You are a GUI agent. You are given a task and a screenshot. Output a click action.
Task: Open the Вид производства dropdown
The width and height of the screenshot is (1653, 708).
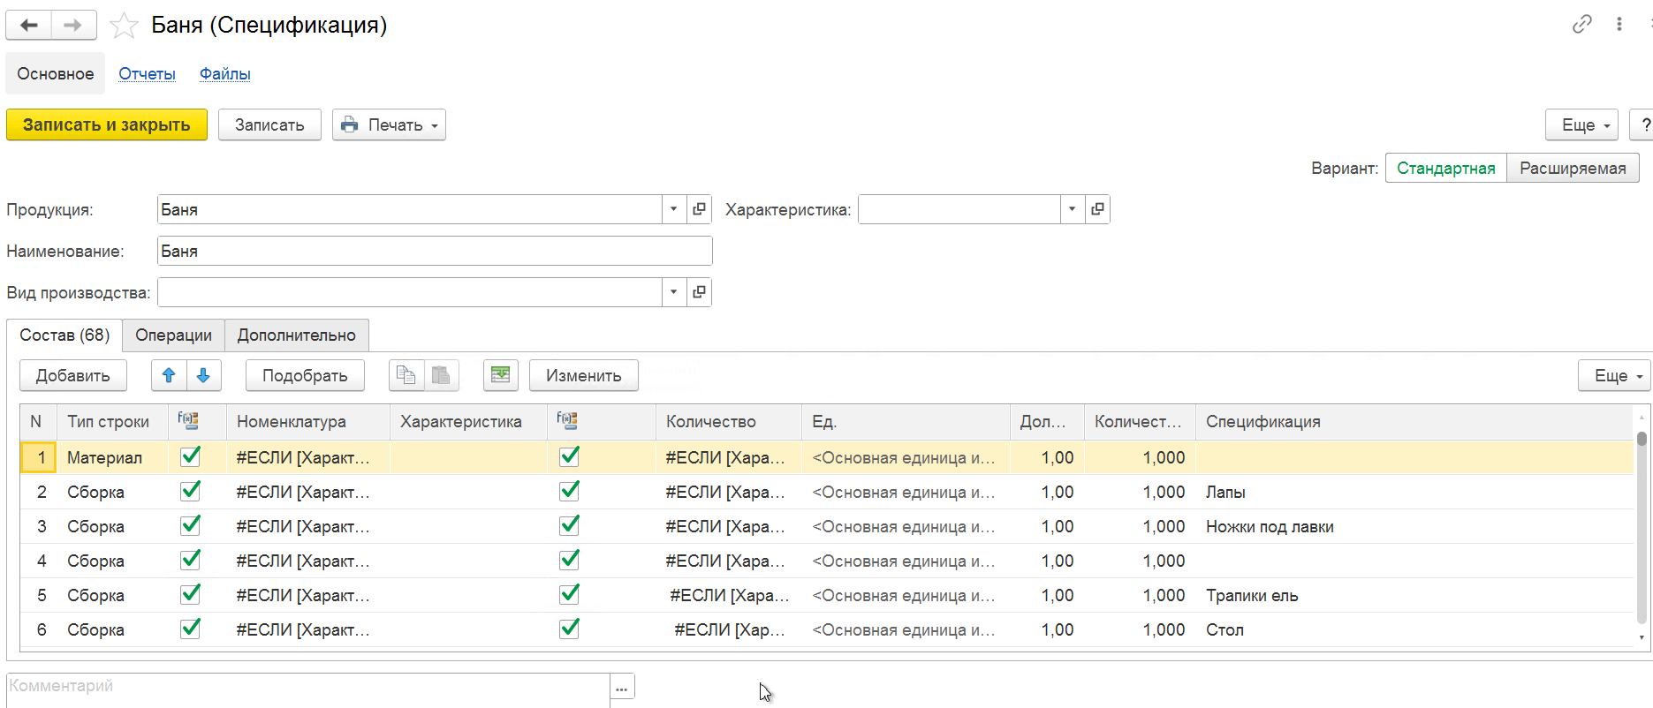point(673,292)
